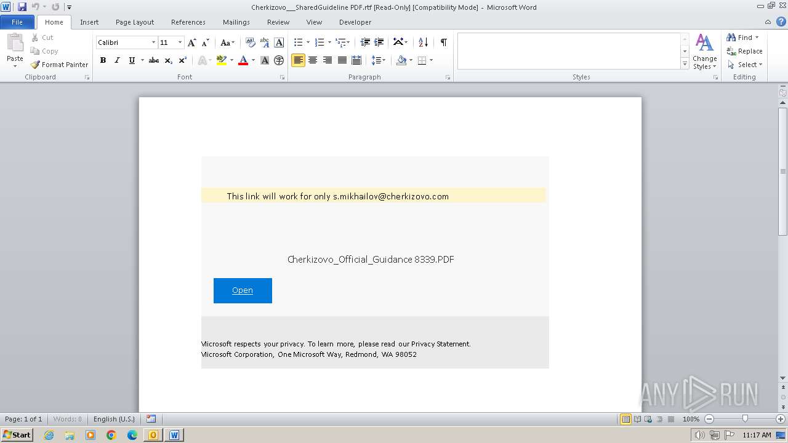Click the blue Open link in document

coord(243,290)
